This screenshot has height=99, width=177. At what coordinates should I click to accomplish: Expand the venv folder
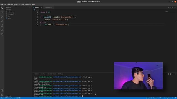point(9,16)
